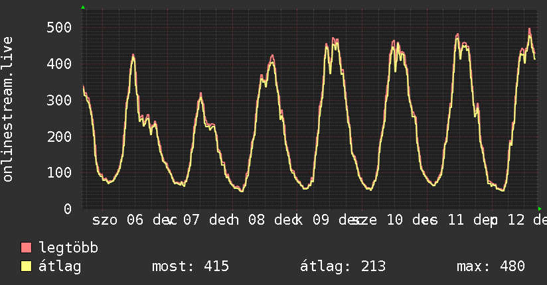This screenshot has height=285, width=547.
Task: Click the '10' x-axis date label
Action: [x=394, y=220]
